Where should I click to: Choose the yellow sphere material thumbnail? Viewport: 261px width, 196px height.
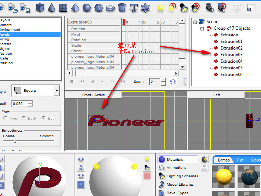pos(224,177)
